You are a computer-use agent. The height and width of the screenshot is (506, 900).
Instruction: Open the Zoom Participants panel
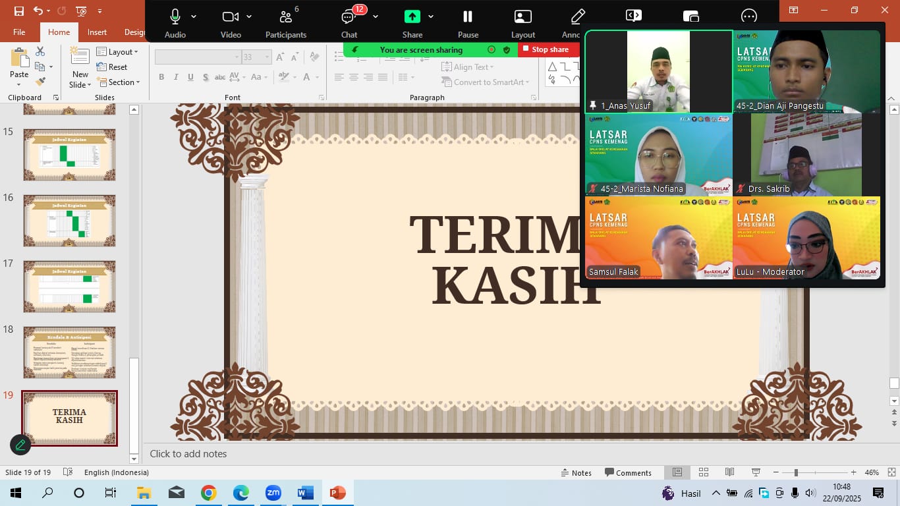285,24
